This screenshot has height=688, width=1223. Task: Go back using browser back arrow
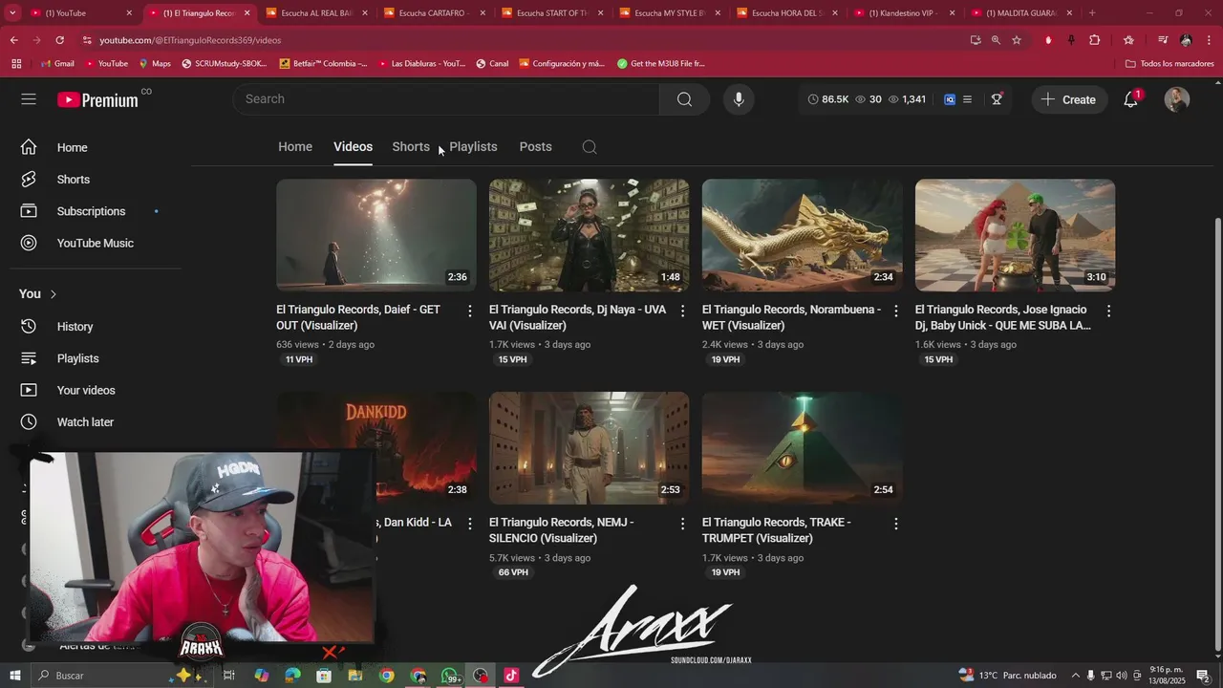tap(13, 40)
